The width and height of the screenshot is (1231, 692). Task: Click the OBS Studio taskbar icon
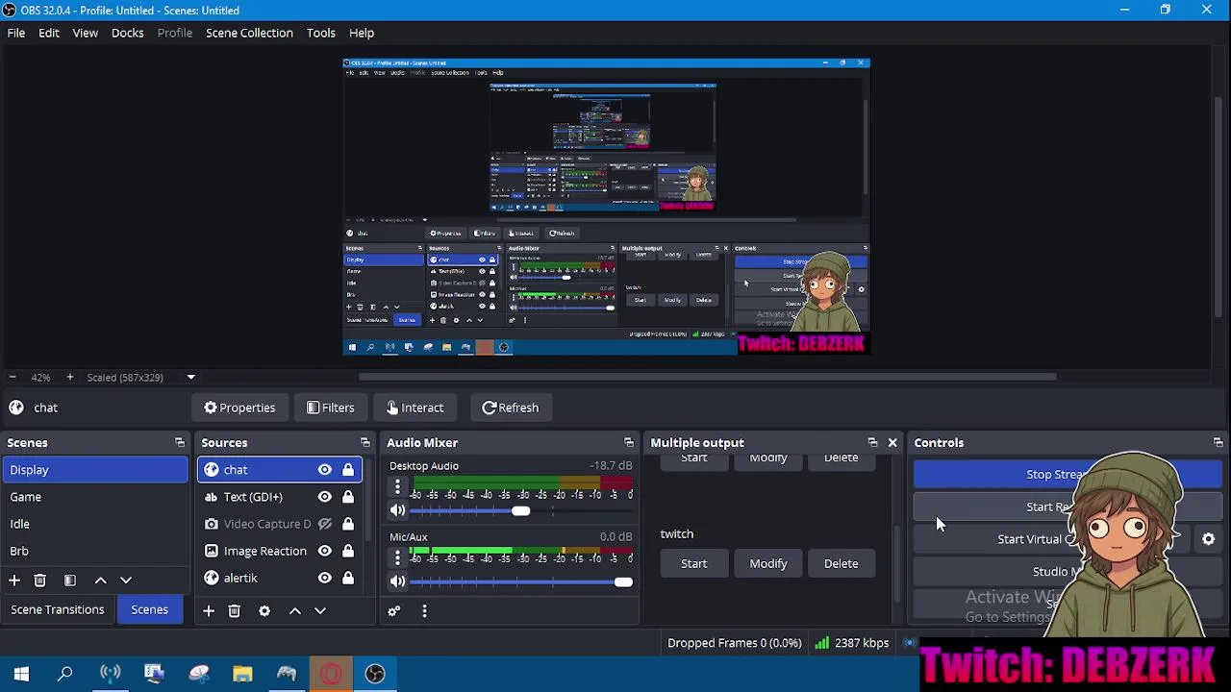(x=375, y=674)
